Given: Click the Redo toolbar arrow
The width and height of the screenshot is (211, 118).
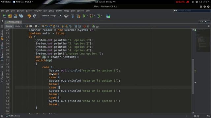Looking at the screenshot, I should pos(35,16).
